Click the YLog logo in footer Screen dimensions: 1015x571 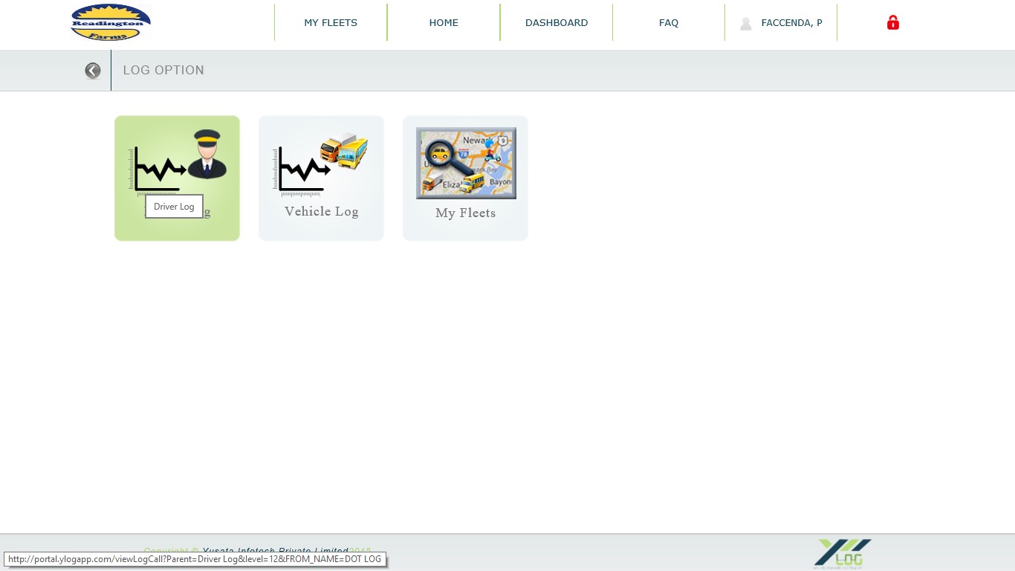843,554
